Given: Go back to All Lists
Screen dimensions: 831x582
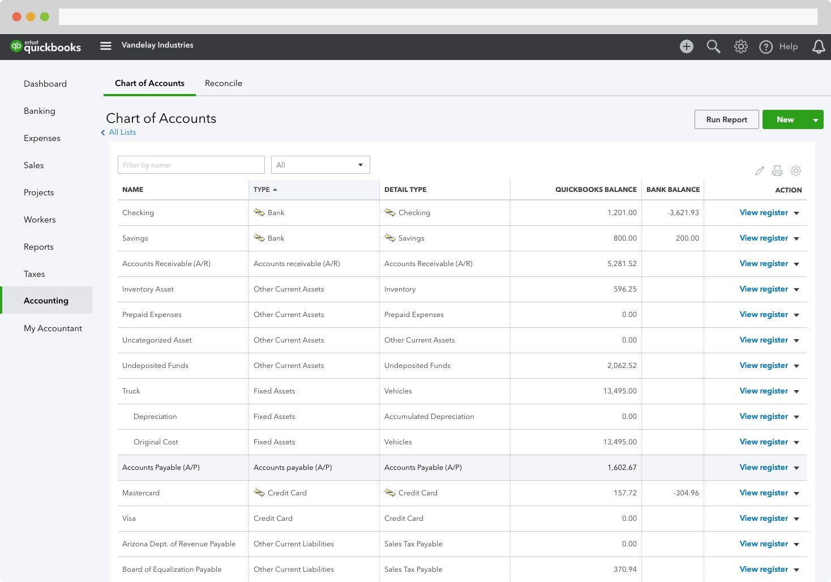Looking at the screenshot, I should coord(122,132).
